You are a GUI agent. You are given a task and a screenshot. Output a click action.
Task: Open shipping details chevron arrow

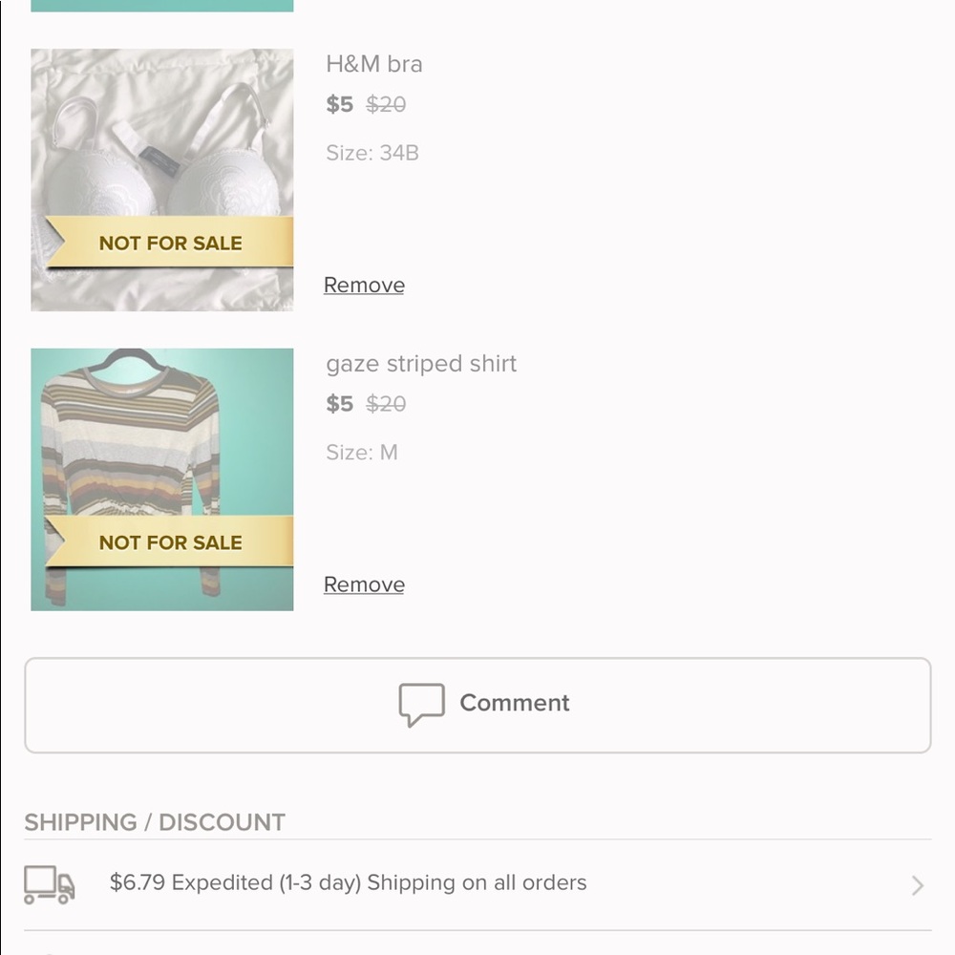(917, 885)
